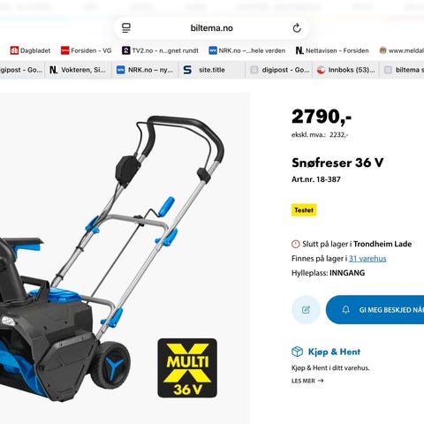The image size is (424, 424).
Task: Switch to the NRK.no – ny... tab
Action: (145, 70)
